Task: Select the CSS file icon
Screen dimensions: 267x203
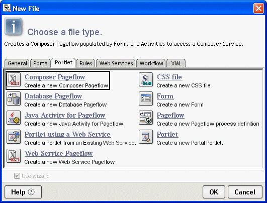Action: tap(146, 79)
